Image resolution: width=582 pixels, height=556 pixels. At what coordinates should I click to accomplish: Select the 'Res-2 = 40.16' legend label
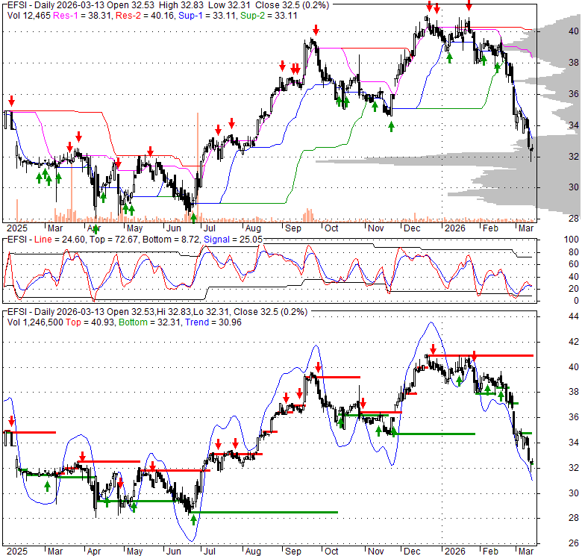[x=145, y=16]
